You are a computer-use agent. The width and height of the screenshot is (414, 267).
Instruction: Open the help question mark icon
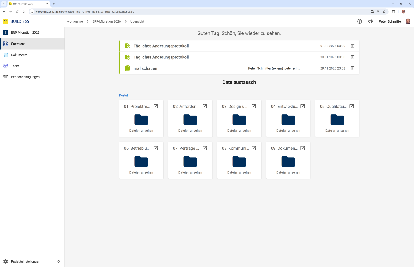pyautogui.click(x=359, y=21)
